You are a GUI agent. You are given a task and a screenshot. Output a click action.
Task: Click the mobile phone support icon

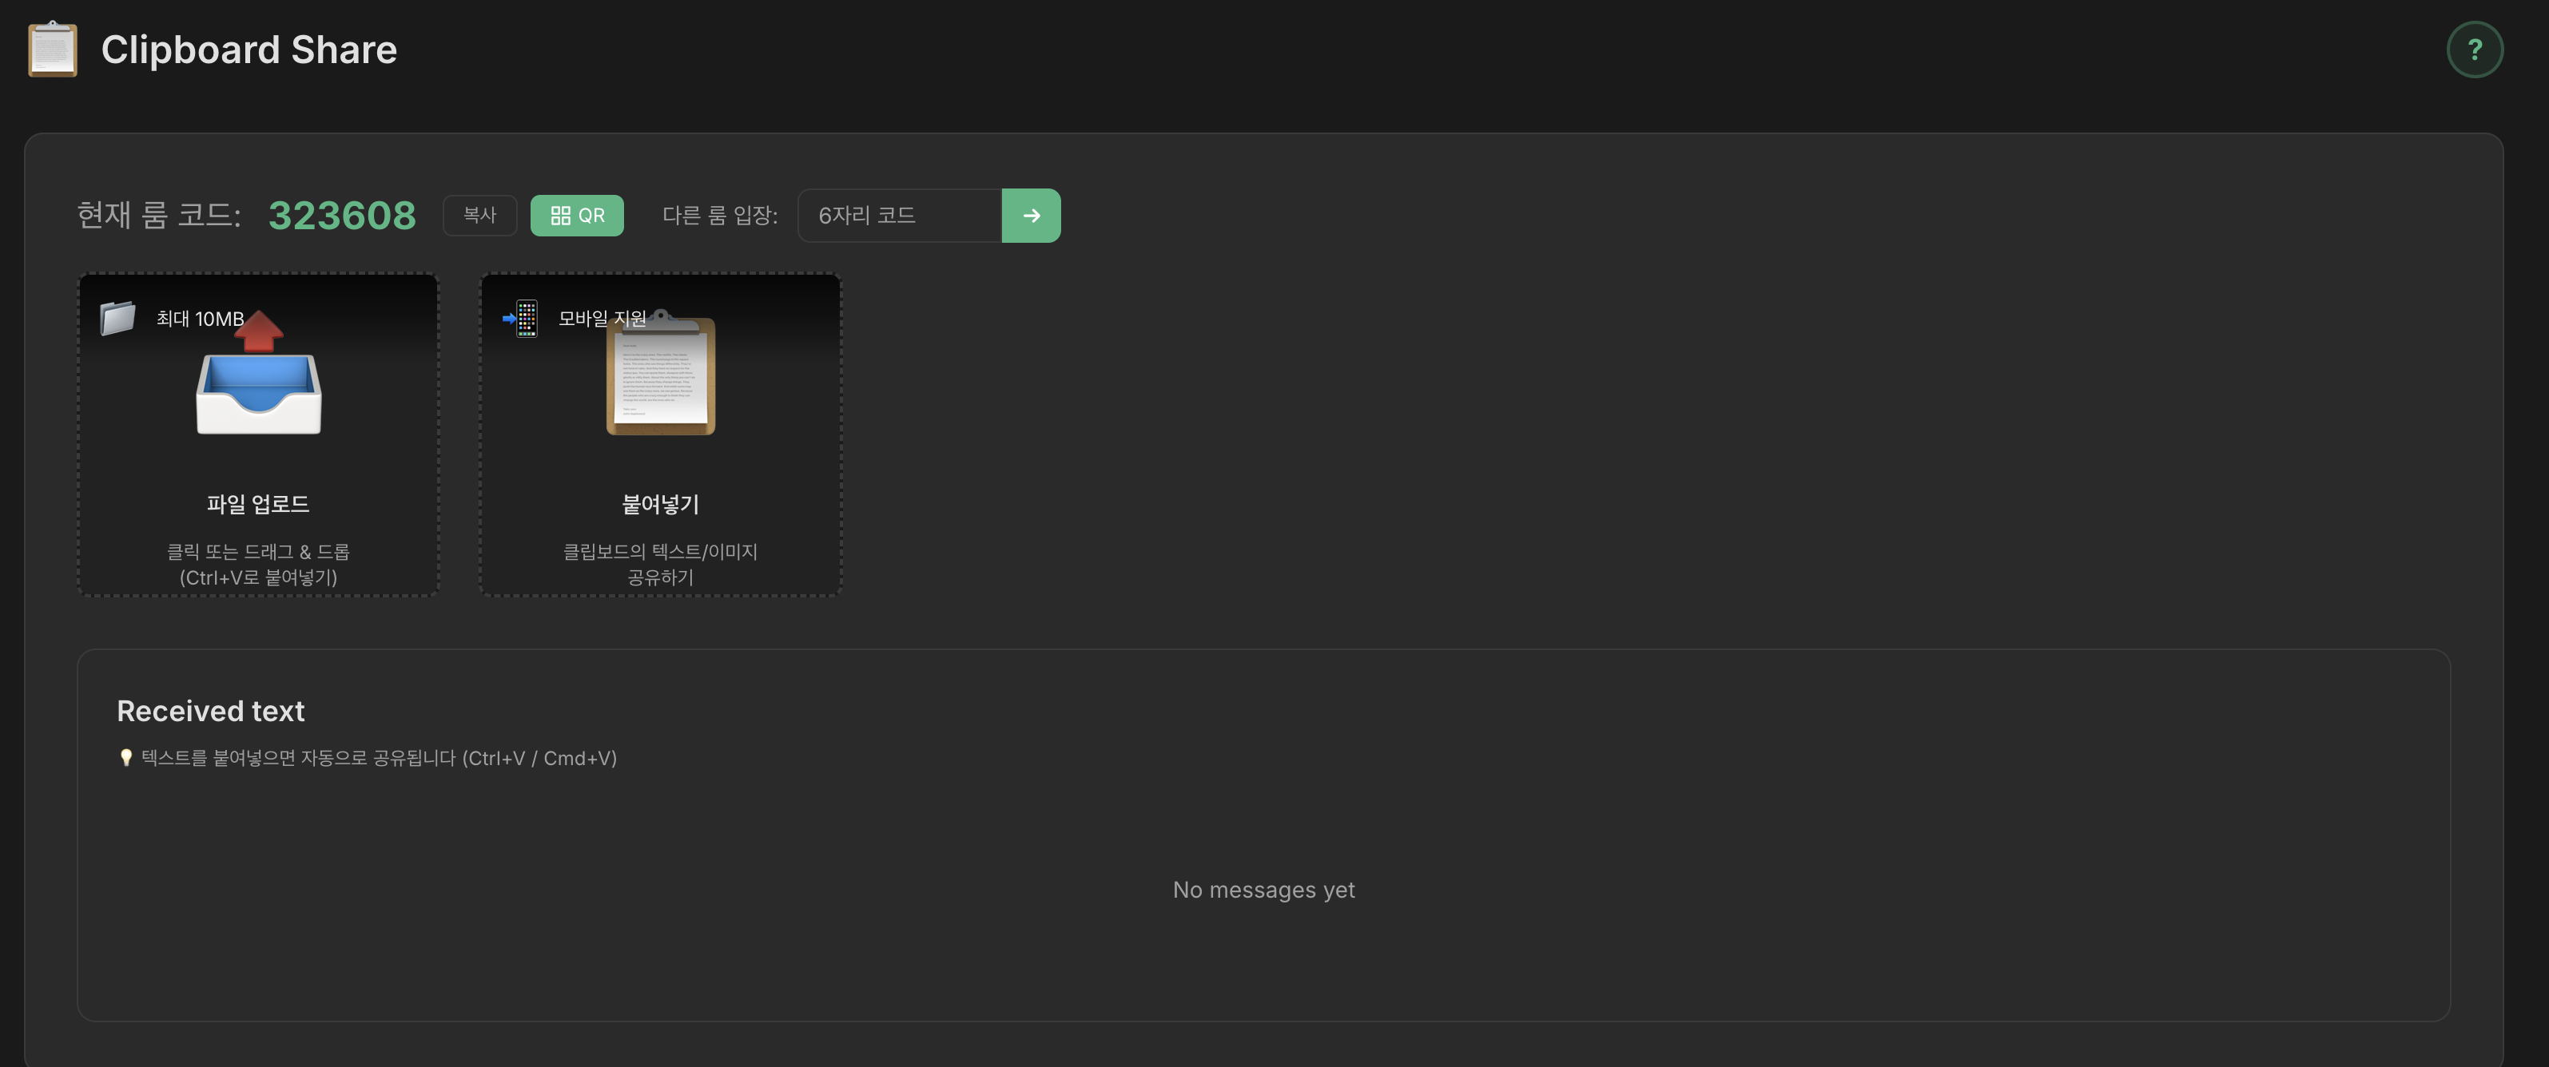click(x=522, y=319)
